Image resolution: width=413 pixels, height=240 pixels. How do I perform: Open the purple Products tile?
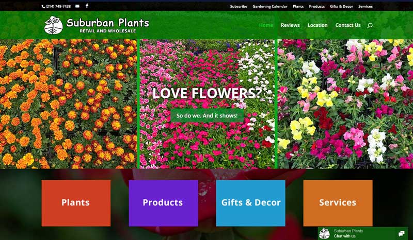pos(163,203)
